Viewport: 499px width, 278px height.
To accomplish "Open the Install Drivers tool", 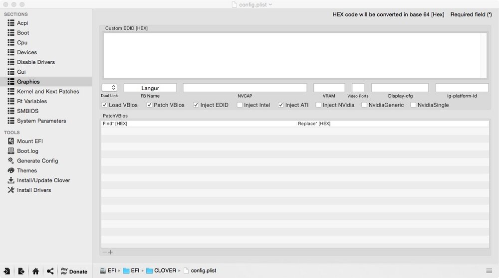I will point(33,190).
